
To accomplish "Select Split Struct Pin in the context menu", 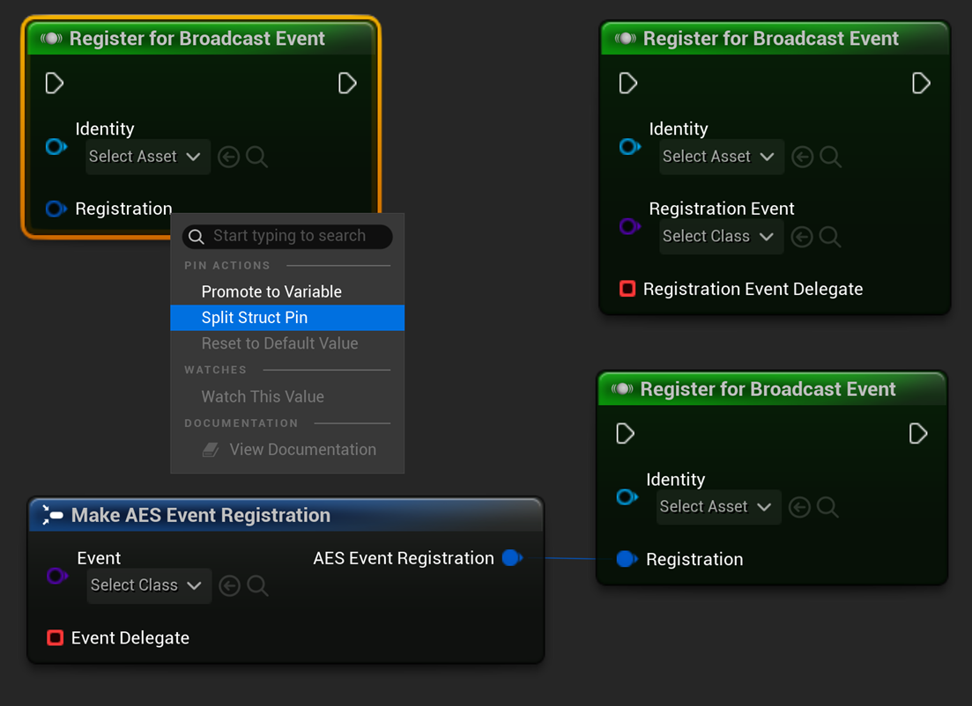I will [254, 318].
